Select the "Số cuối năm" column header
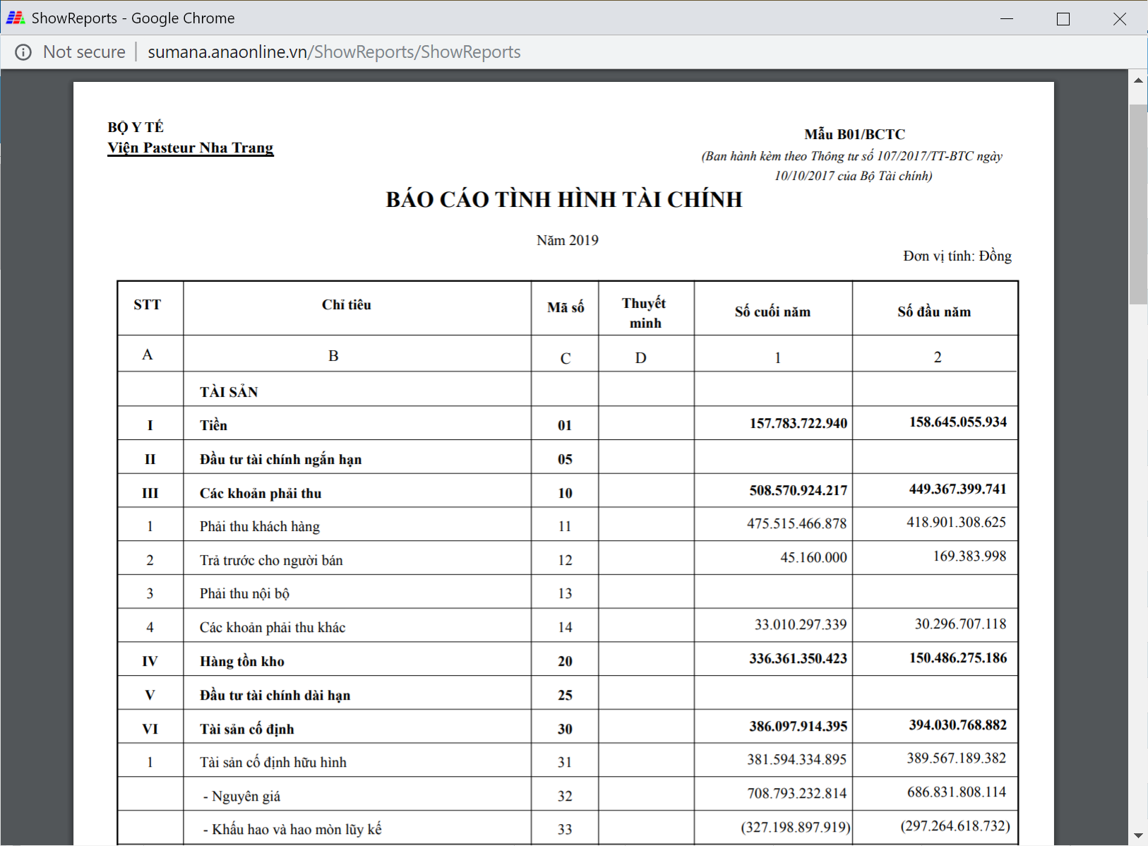The image size is (1148, 846). [772, 311]
